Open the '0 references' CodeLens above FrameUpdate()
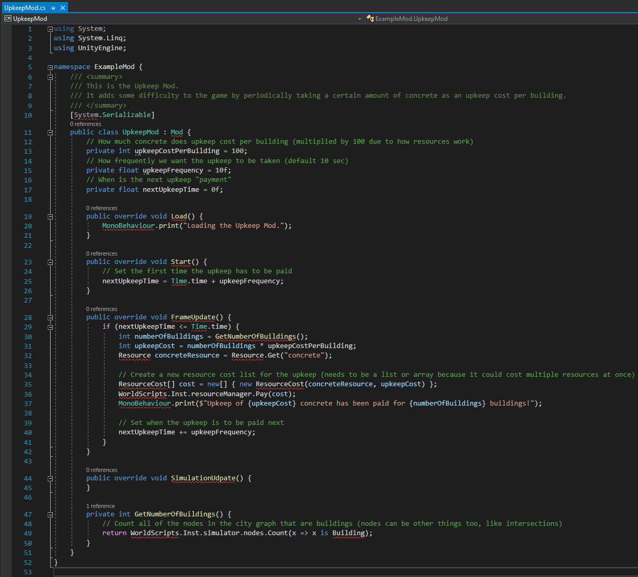The width and height of the screenshot is (638, 577). point(102,309)
